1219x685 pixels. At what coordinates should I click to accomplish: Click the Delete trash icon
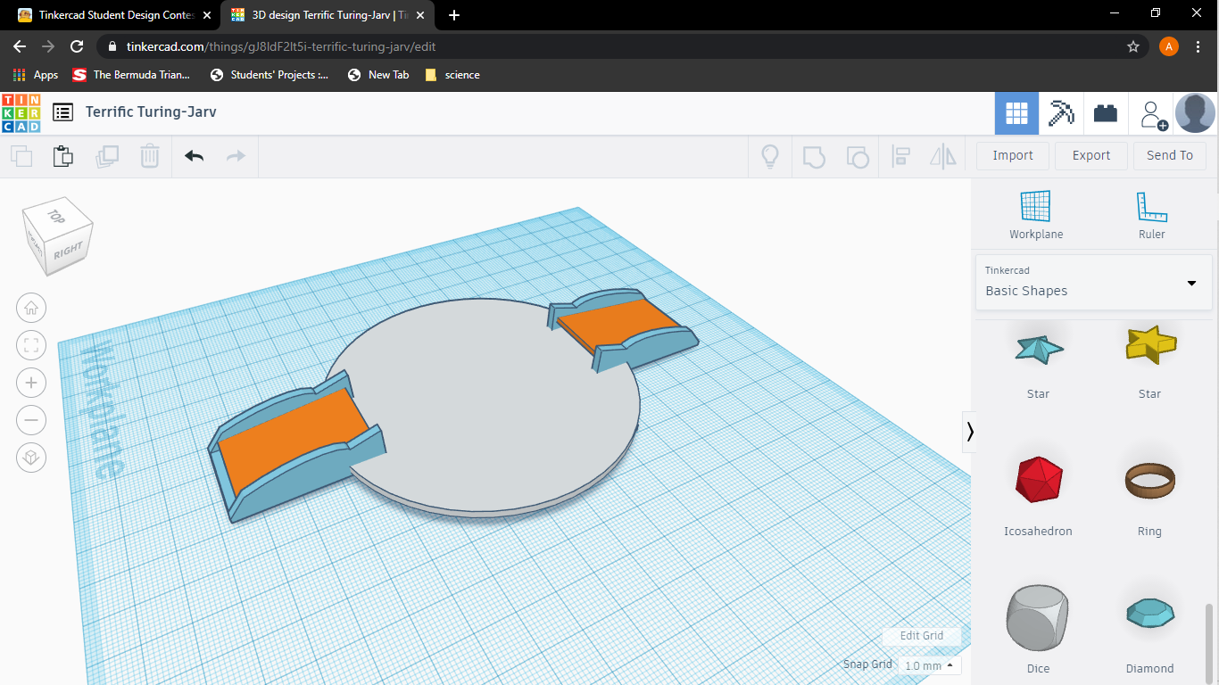[x=150, y=156]
